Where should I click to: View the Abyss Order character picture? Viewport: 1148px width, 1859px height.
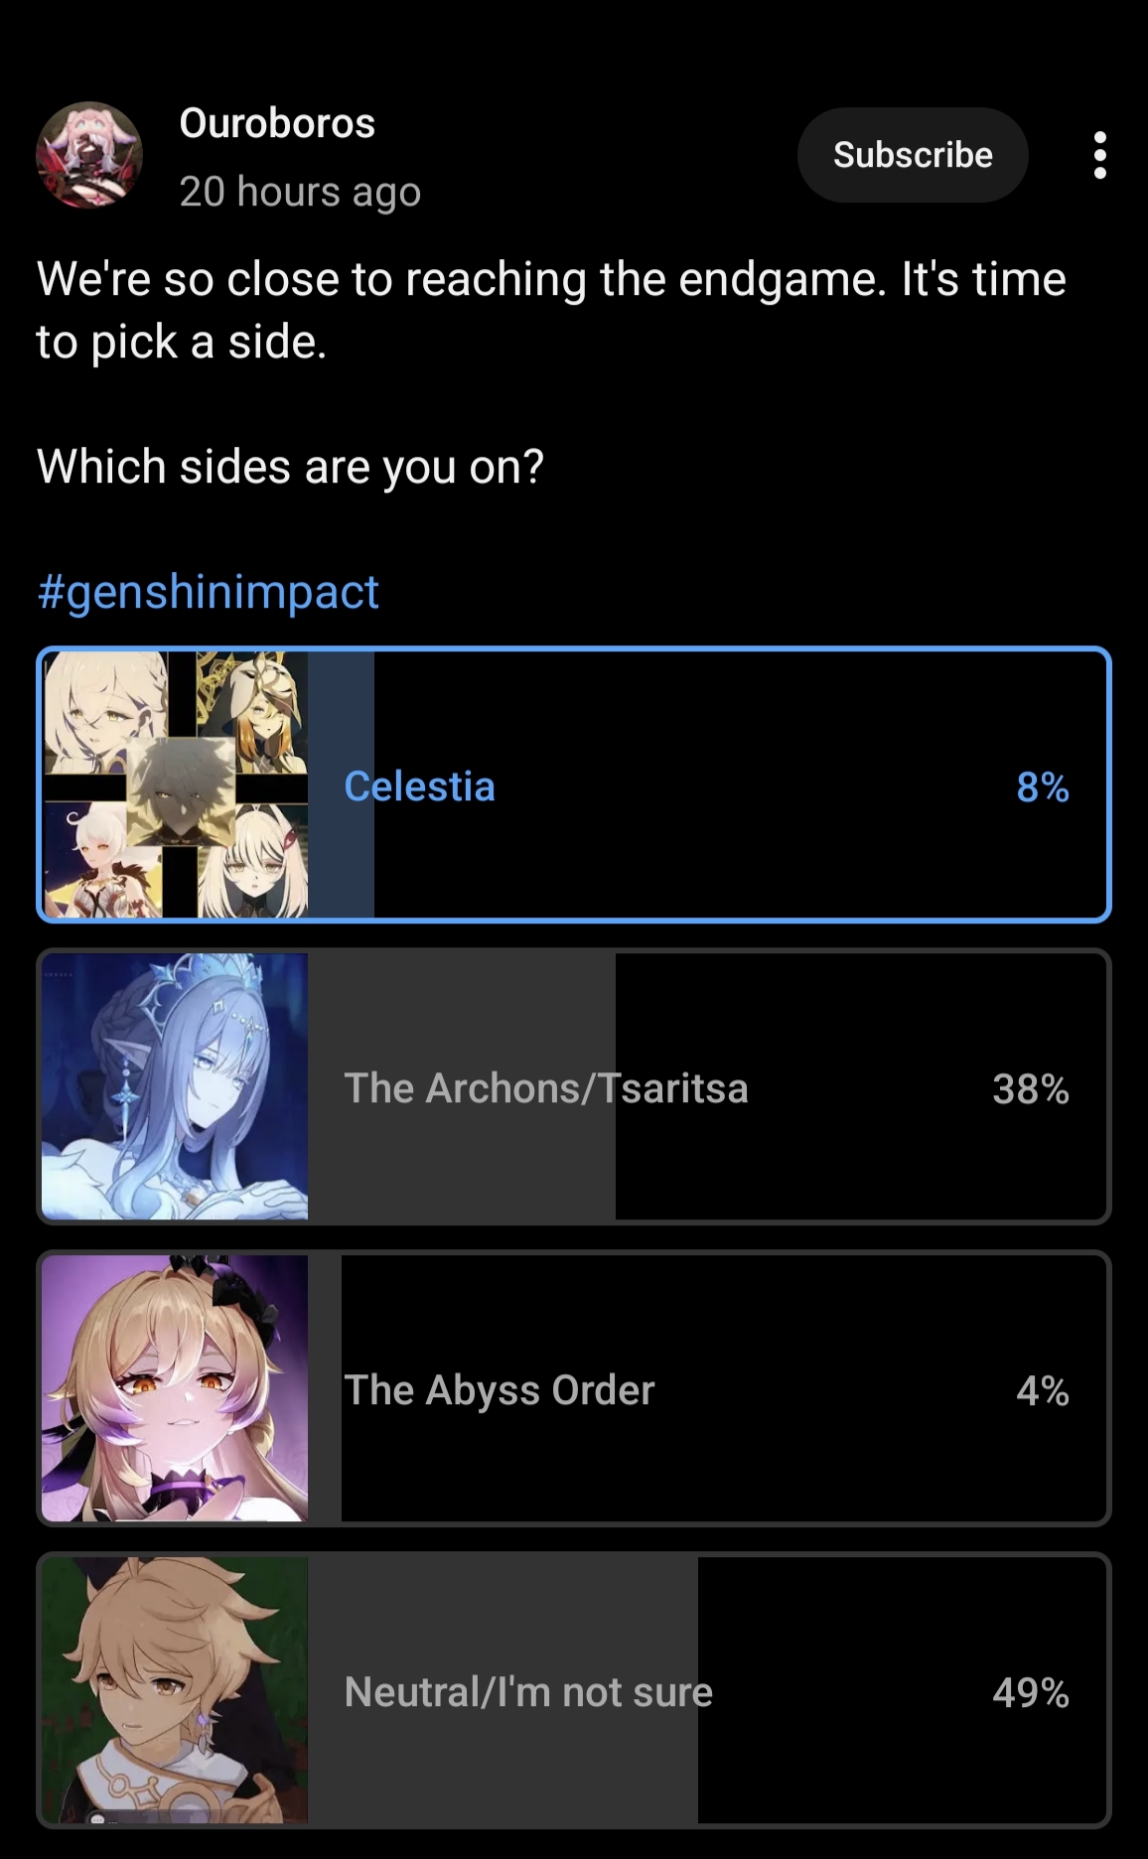click(175, 1388)
